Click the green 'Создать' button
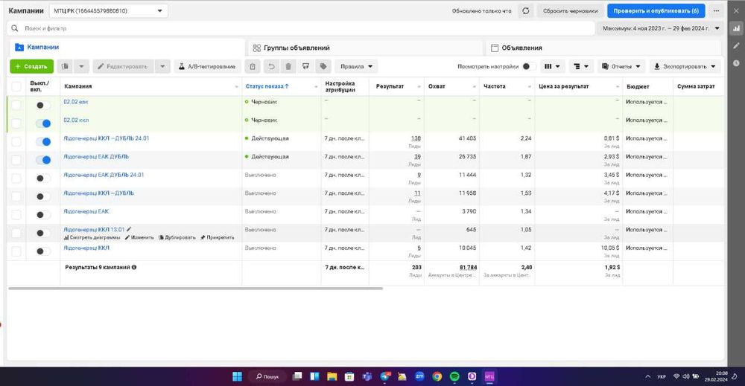The image size is (745, 386). point(31,66)
